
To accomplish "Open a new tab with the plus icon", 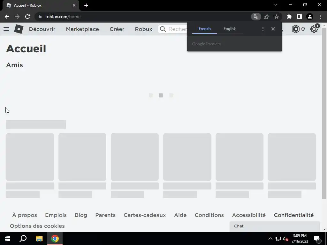I will (x=86, y=5).
